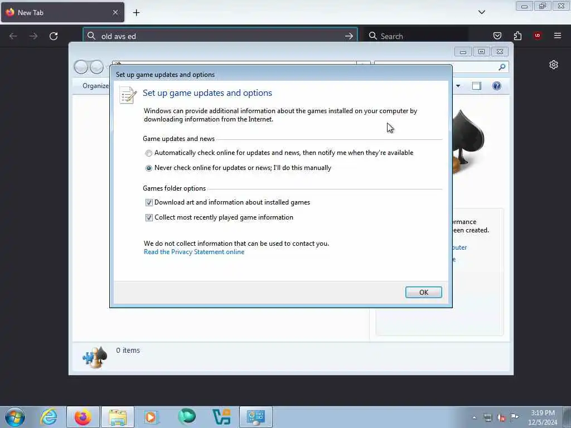Viewport: 571px width, 428px height.
Task: Go back in Firefox
Action: tap(13, 36)
